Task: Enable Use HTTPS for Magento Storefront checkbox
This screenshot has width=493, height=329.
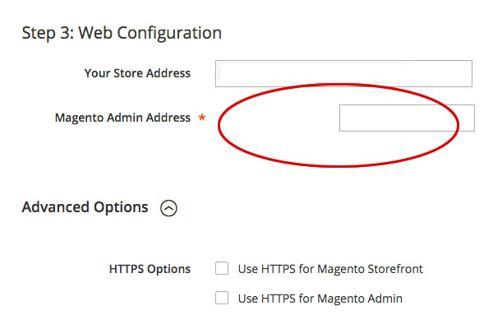Action: (x=222, y=269)
